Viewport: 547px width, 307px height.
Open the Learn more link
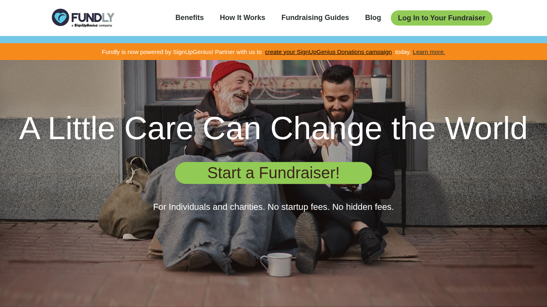(x=429, y=52)
